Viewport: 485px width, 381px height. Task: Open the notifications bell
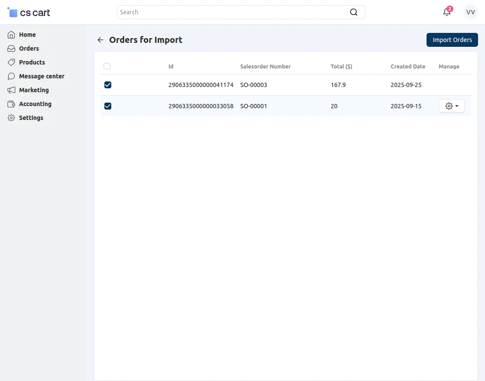tap(447, 12)
